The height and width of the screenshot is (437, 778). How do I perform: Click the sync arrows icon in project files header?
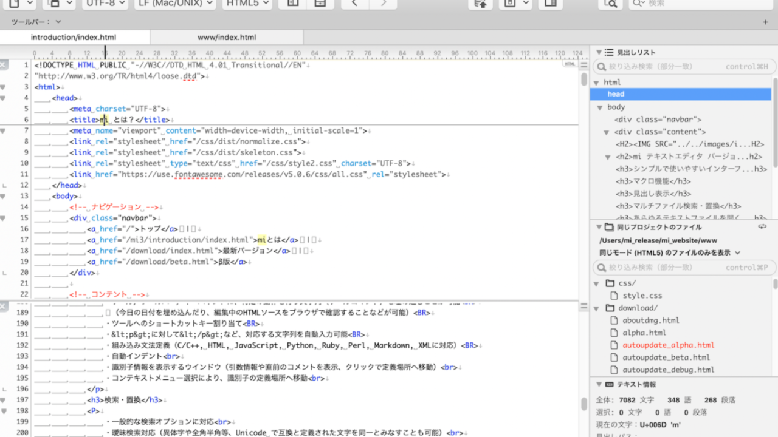[x=763, y=227]
